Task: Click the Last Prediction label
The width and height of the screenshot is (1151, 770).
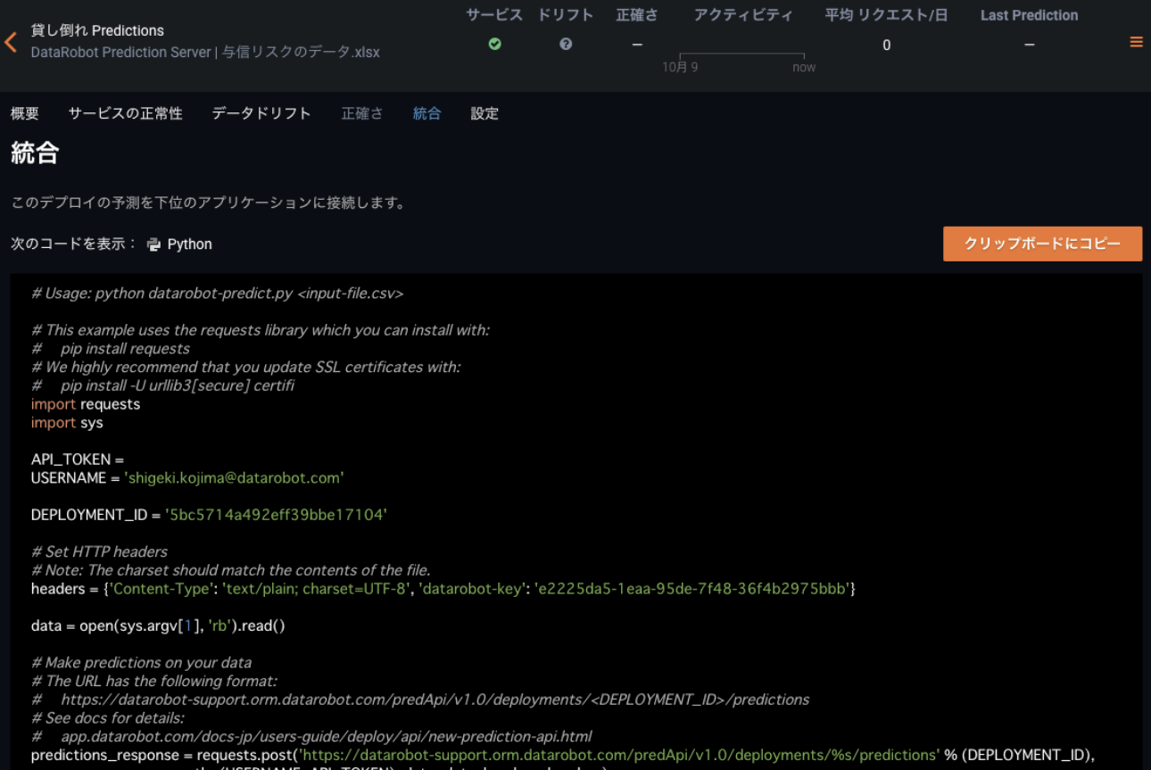Action: click(x=1029, y=15)
